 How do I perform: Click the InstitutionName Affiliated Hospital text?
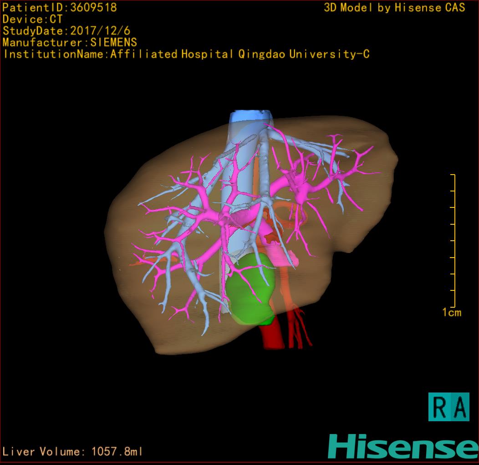(186, 54)
